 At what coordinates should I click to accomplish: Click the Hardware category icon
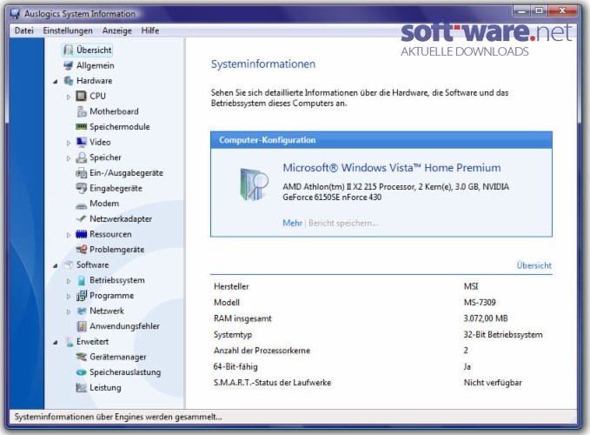point(68,81)
